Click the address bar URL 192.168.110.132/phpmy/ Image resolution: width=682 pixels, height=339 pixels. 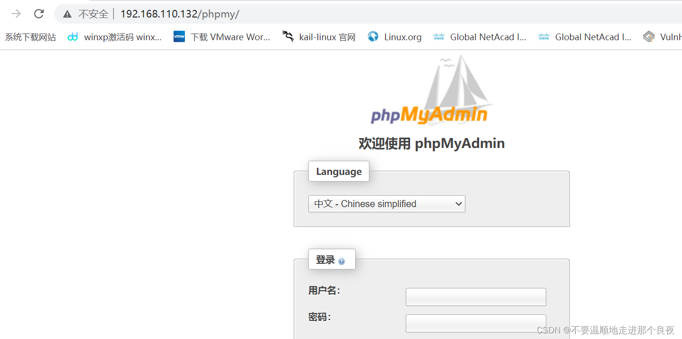coord(180,14)
